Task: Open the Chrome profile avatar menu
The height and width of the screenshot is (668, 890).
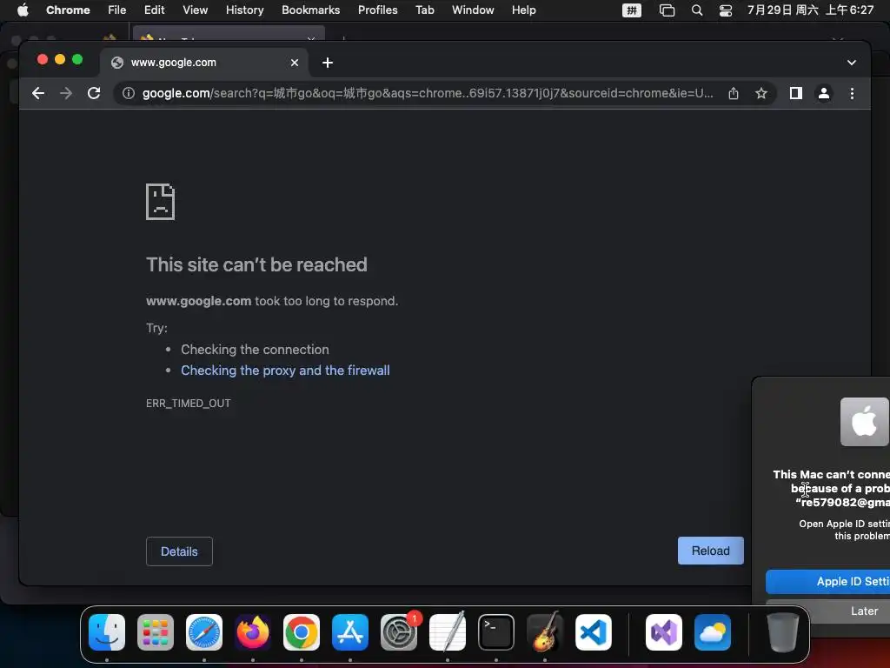Action: click(824, 93)
